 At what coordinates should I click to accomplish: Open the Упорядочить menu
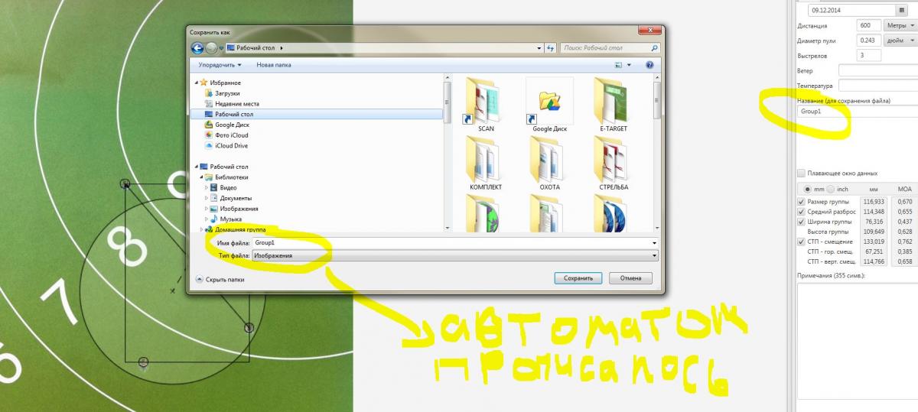click(220, 66)
